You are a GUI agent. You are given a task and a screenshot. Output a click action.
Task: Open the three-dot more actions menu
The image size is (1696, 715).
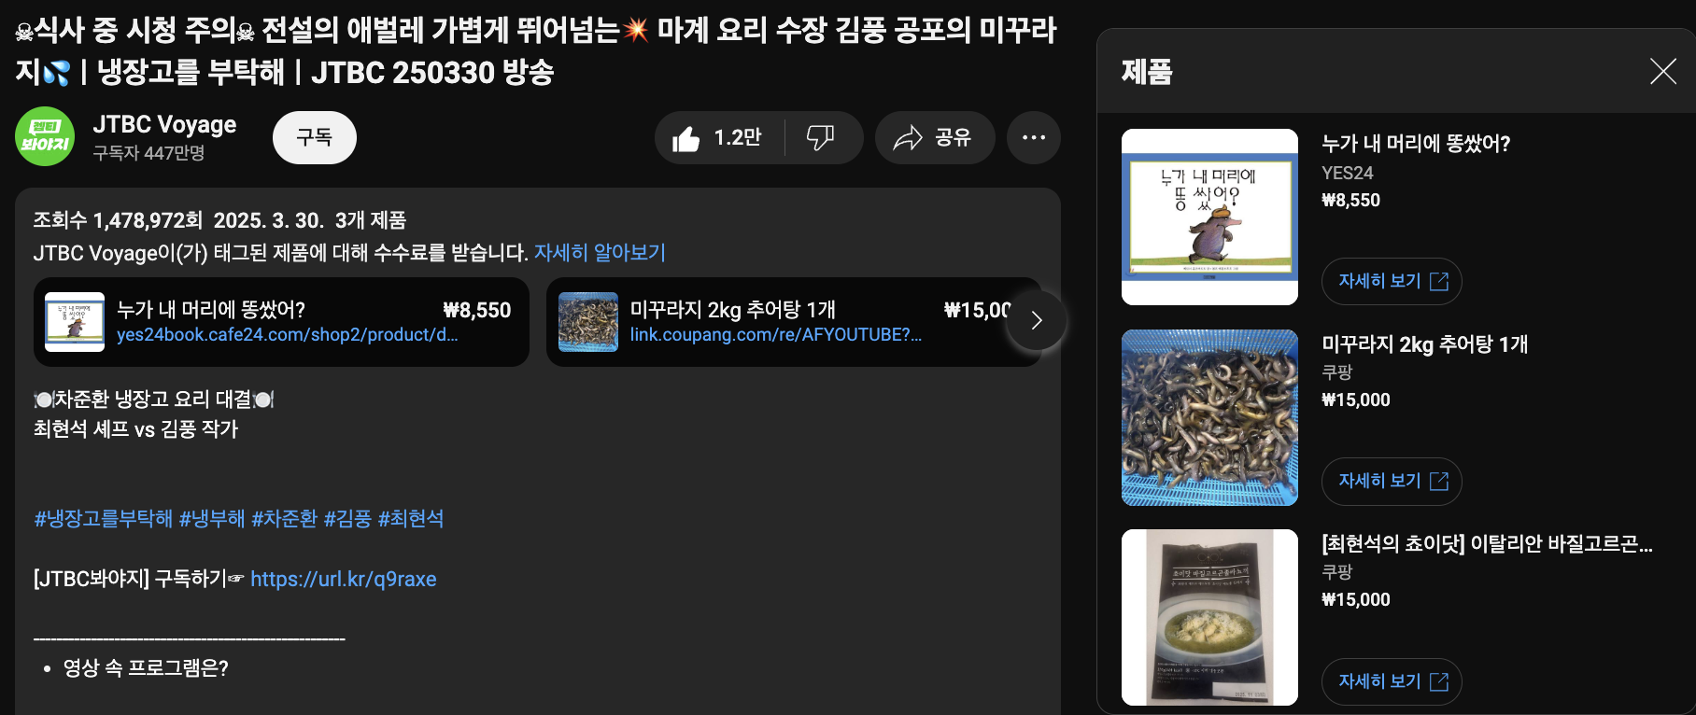1034,138
